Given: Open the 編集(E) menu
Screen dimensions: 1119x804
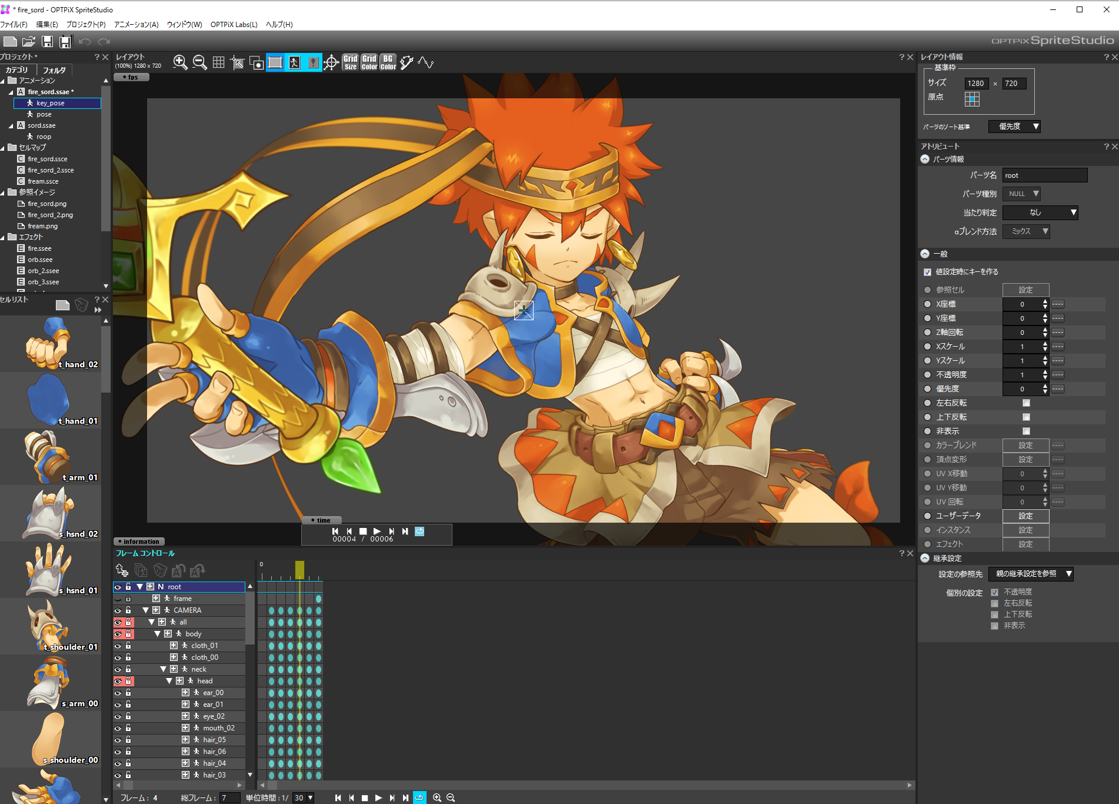Looking at the screenshot, I should (x=47, y=24).
